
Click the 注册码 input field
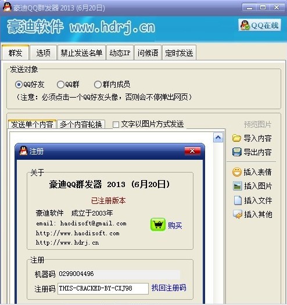pos(103,289)
